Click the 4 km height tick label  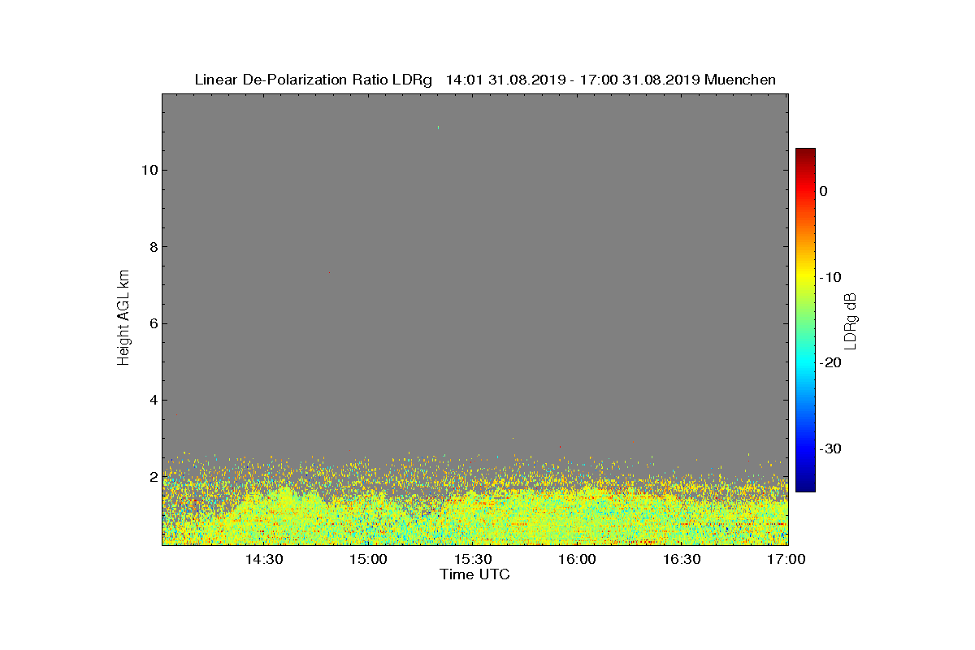point(153,400)
